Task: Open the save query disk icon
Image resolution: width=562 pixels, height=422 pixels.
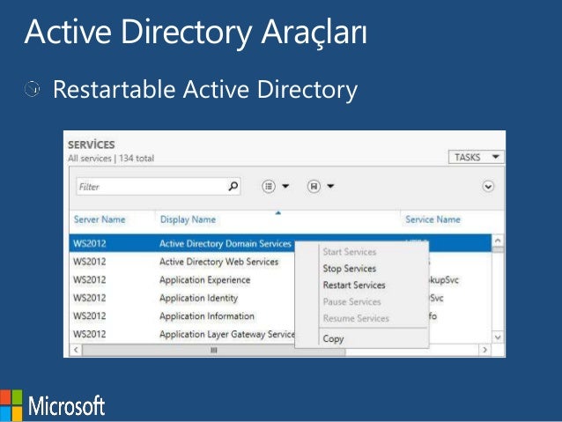Action: (314, 187)
